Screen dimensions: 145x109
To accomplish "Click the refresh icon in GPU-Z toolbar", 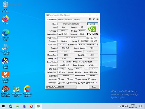I will point(94,19).
